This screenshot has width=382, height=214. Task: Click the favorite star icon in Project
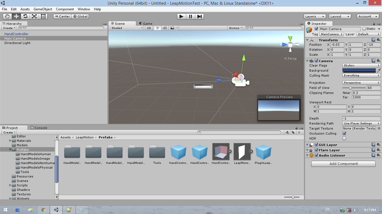pyautogui.click(x=299, y=132)
